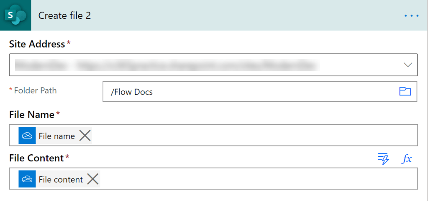Click OneDrive icon on File content token
Viewport: 428px width, 201px height.
pos(27,179)
